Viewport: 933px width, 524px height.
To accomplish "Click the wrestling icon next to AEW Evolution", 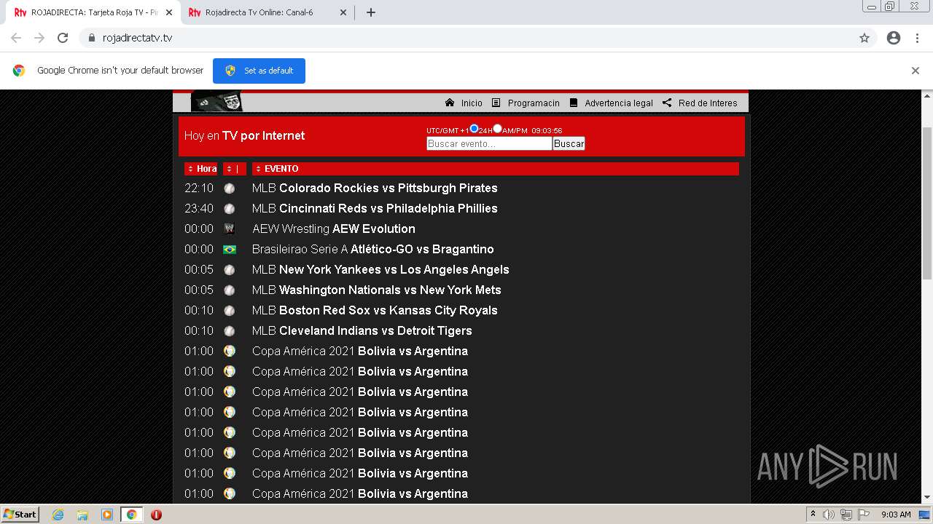I will [230, 229].
